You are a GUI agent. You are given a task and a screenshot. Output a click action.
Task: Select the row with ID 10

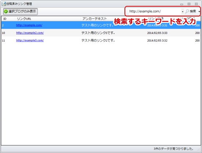101,33
